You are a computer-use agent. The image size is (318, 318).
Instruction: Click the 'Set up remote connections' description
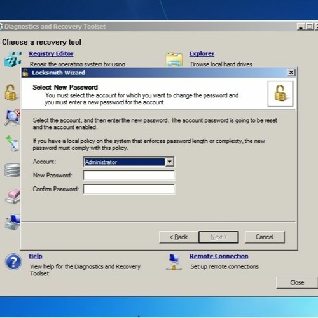click(x=225, y=266)
